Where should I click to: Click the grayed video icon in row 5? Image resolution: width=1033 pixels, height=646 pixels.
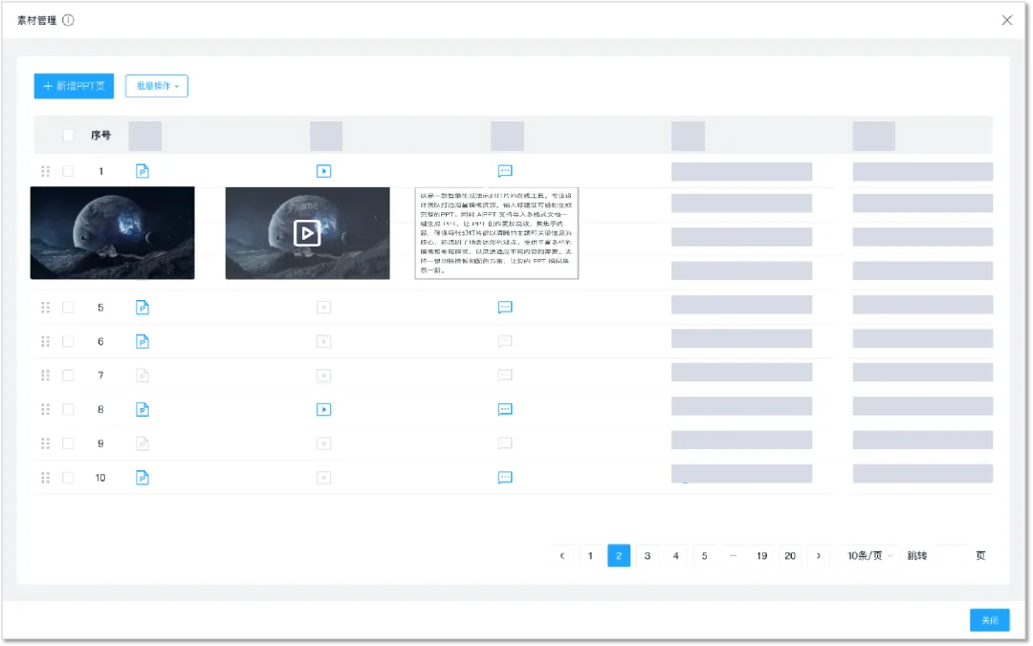click(x=323, y=308)
